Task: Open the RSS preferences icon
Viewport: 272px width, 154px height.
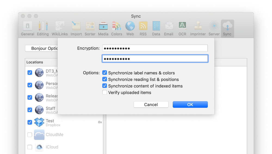Action: (143, 29)
